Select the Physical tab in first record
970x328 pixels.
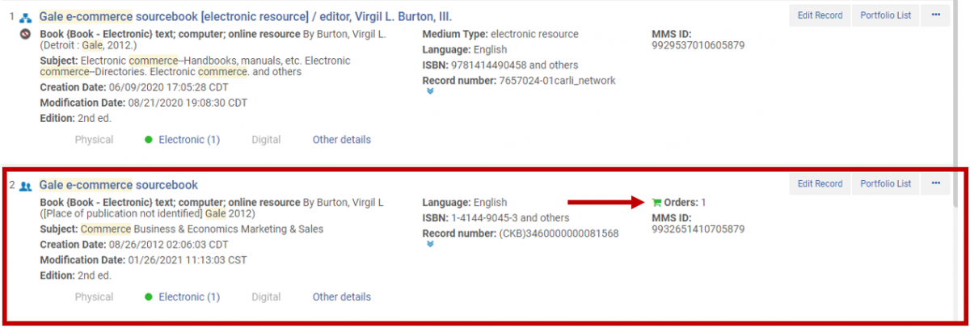94,140
